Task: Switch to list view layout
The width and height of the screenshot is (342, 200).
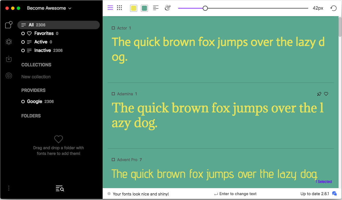Action: click(x=110, y=8)
